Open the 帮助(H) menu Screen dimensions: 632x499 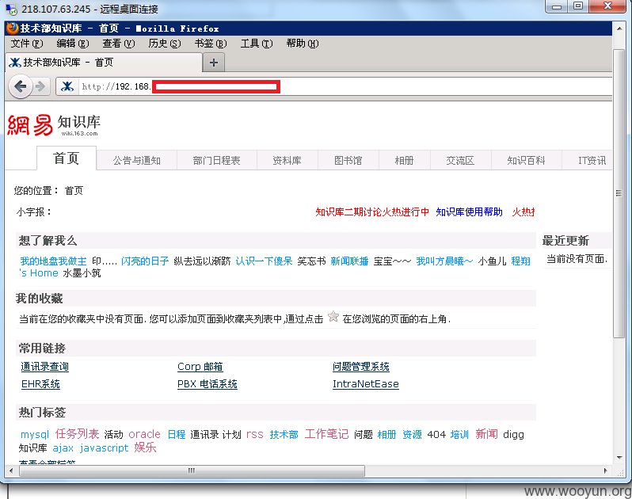point(303,43)
